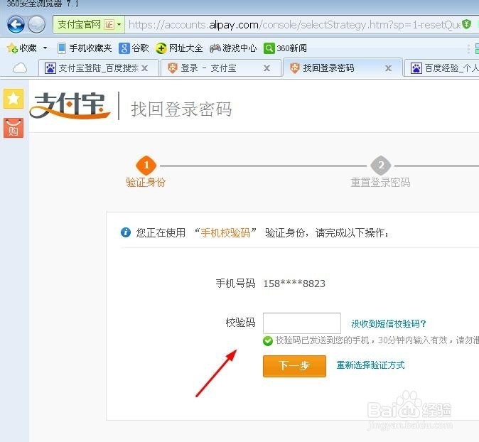Go back with the browser back arrow
The width and height of the screenshot is (479, 442).
(16, 24)
